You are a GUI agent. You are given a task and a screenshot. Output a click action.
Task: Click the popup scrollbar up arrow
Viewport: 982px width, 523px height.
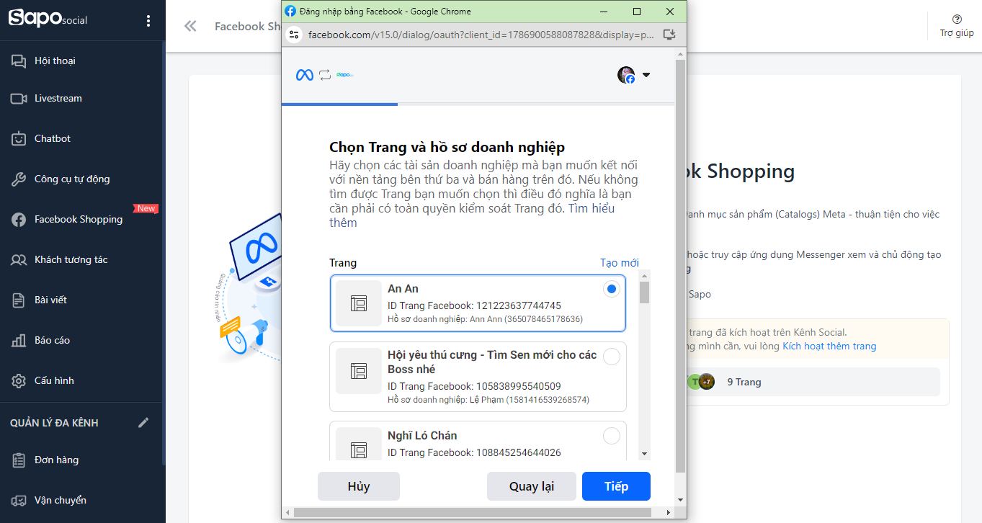[x=680, y=54]
